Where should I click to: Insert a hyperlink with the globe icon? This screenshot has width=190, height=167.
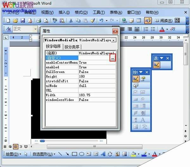[x=124, y=21]
